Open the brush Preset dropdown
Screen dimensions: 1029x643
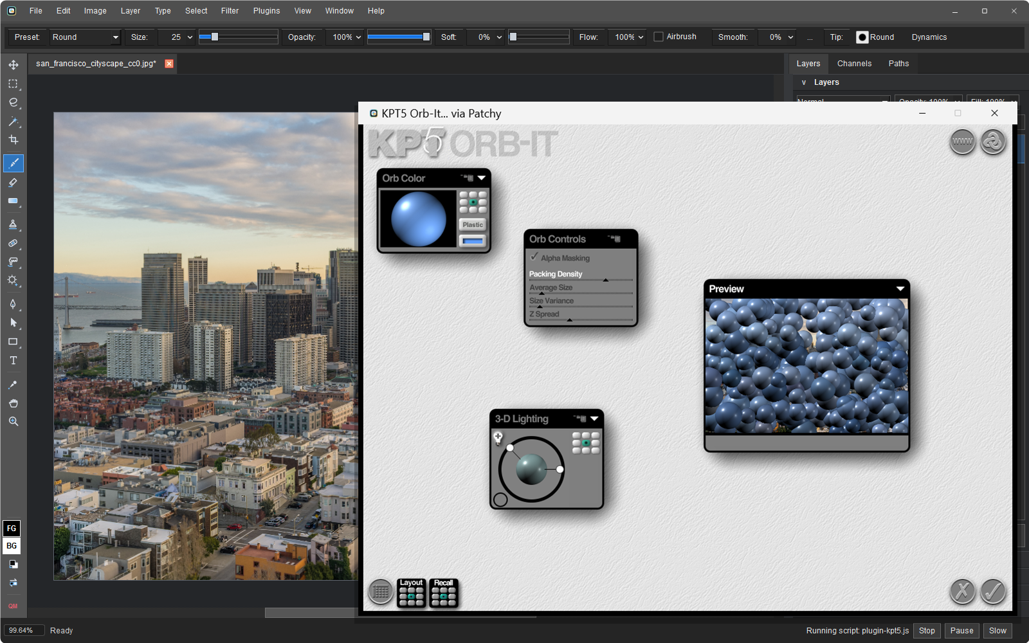pyautogui.click(x=86, y=37)
